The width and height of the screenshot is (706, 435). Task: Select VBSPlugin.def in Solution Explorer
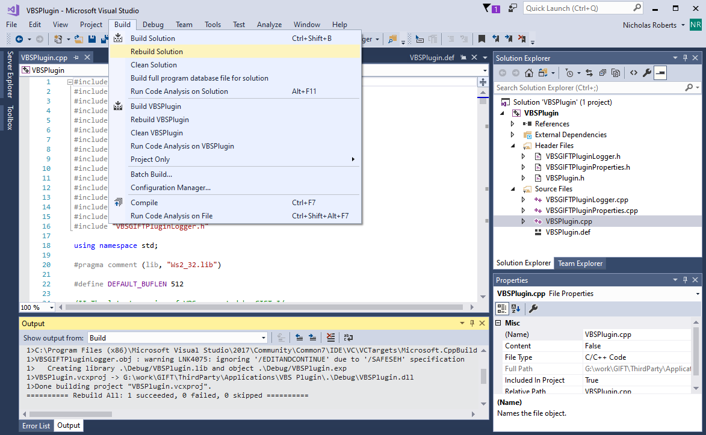point(568,232)
